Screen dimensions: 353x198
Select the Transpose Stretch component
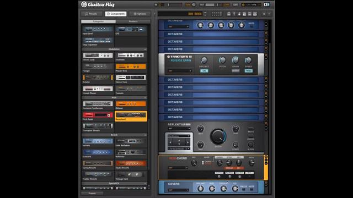[x=98, y=127]
